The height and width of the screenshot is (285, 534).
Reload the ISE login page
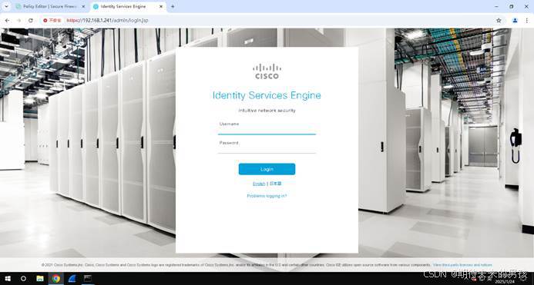31,21
